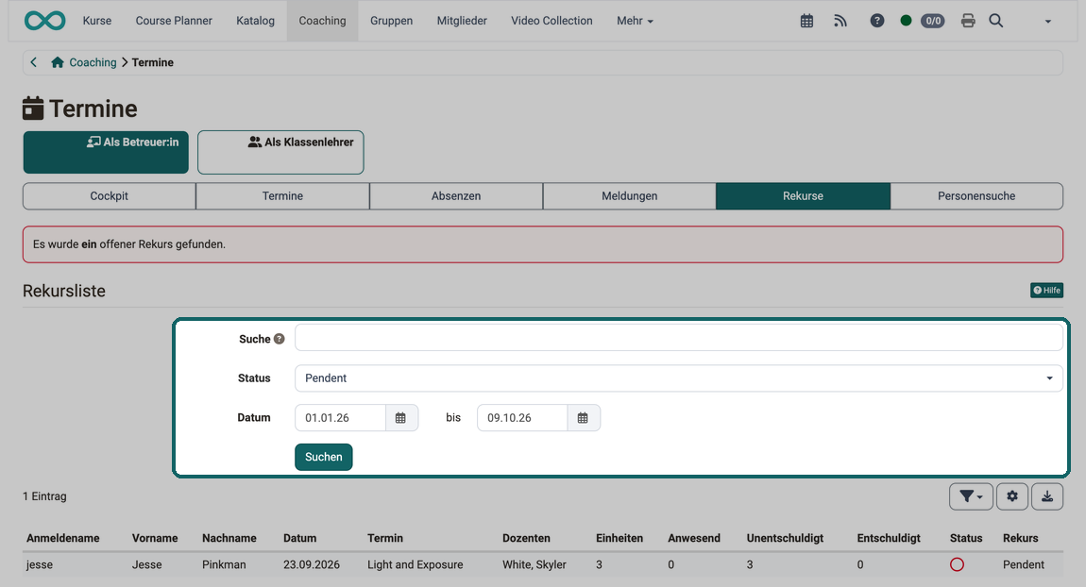Open table settings gear icon
Screen dimensions: 1086x587
pos(1012,496)
